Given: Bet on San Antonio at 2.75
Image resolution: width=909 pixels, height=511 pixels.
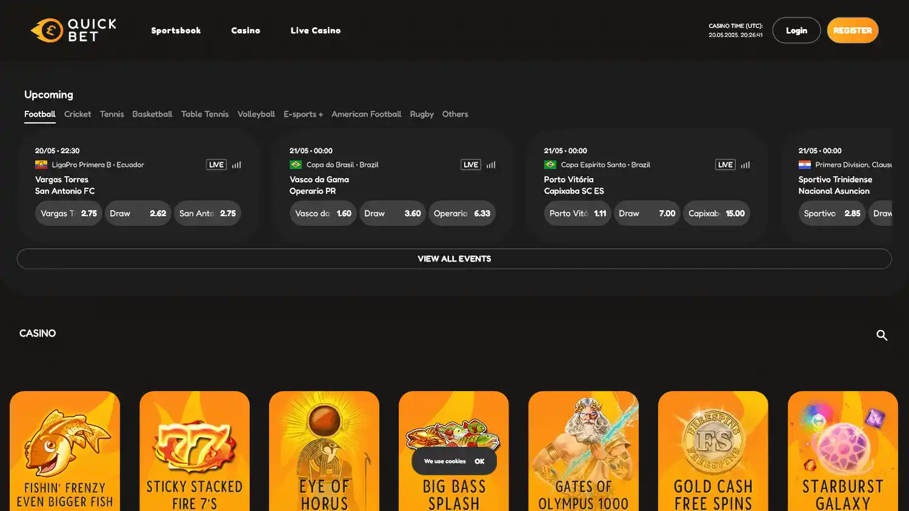Looking at the screenshot, I should coord(208,213).
